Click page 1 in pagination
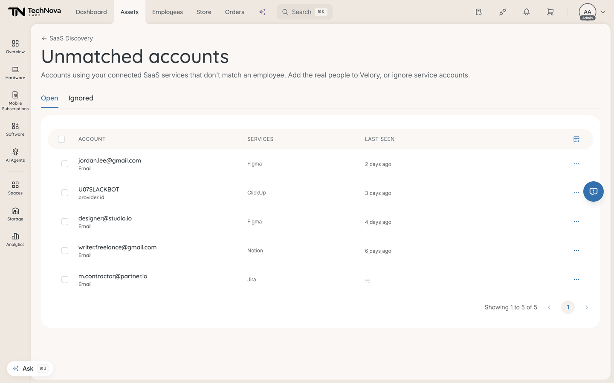The height and width of the screenshot is (383, 614). tap(568, 307)
